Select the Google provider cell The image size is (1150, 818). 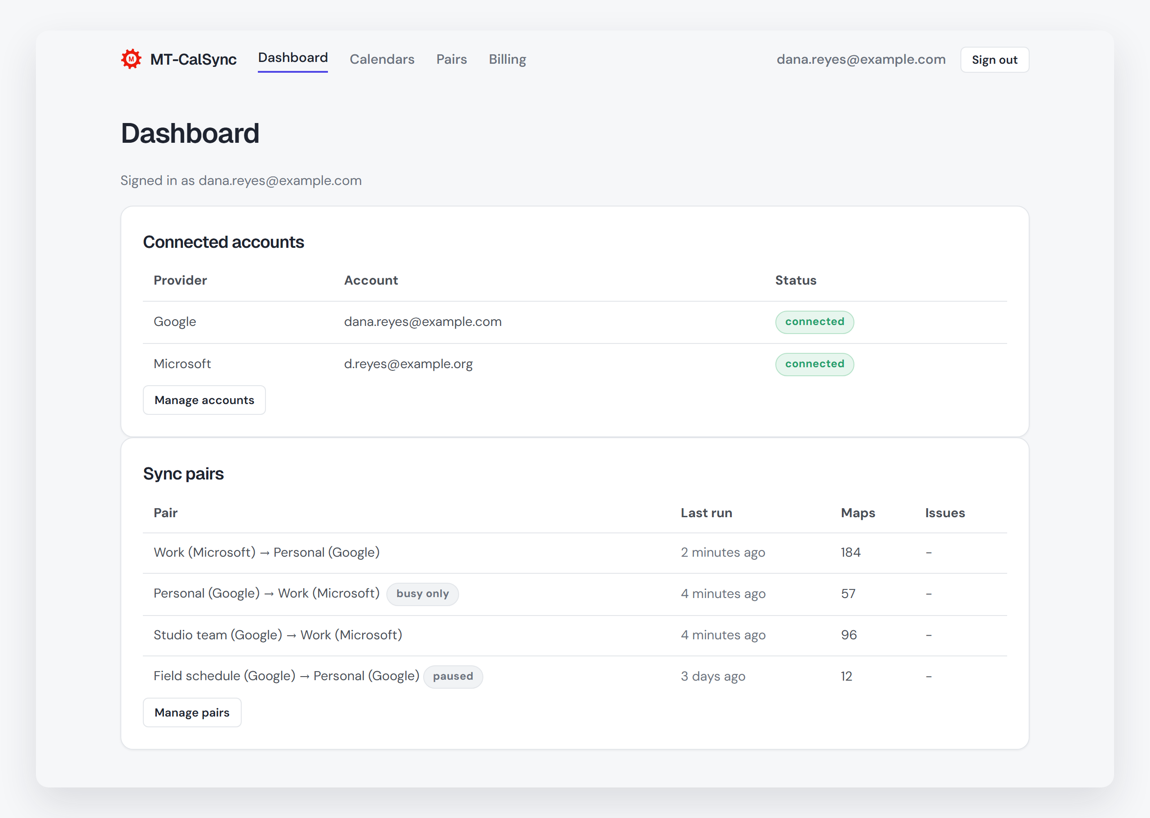175,322
